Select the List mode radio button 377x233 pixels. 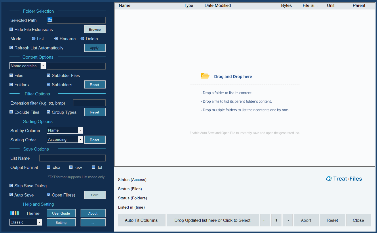tap(34, 38)
